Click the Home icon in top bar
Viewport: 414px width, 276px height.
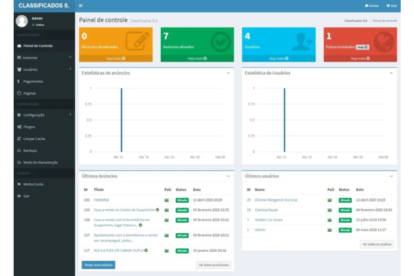(366, 6)
